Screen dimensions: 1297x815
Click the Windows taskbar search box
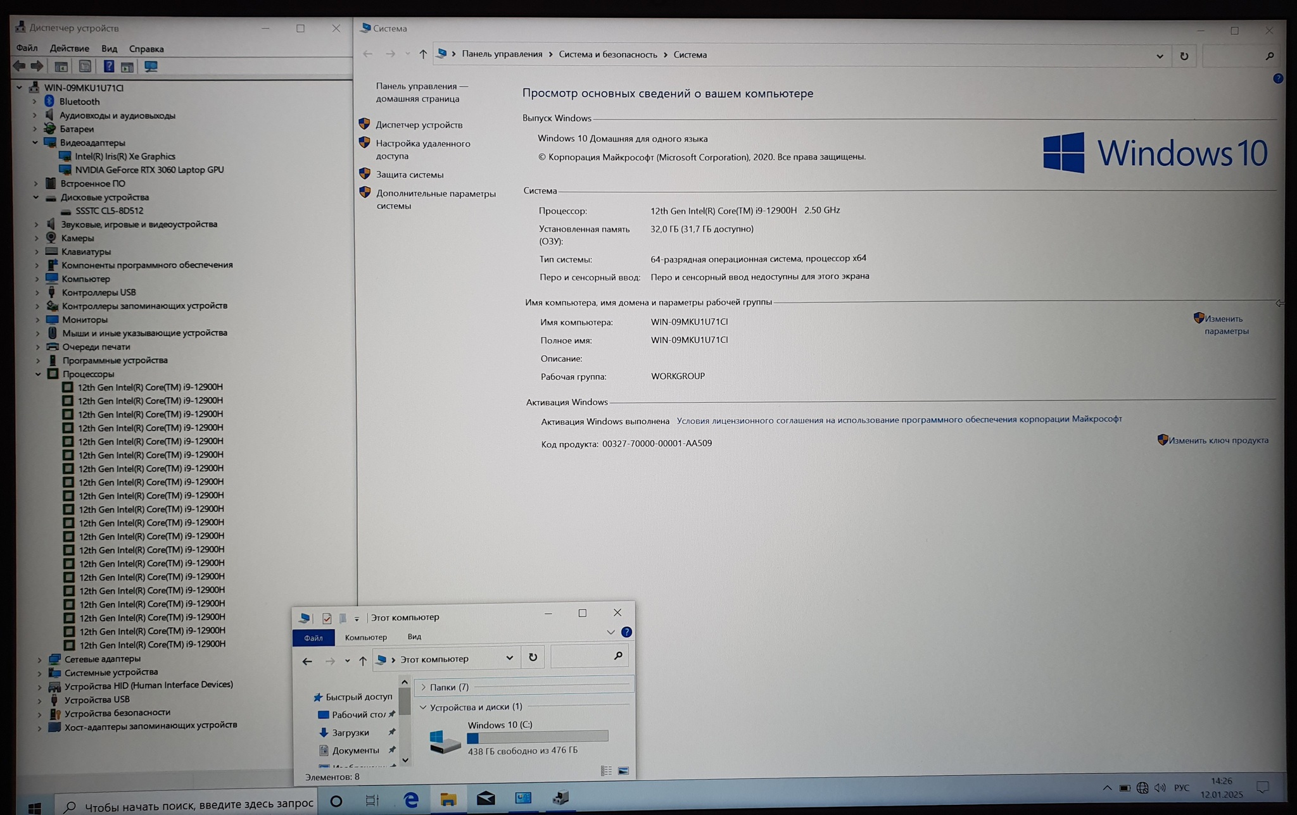190,804
